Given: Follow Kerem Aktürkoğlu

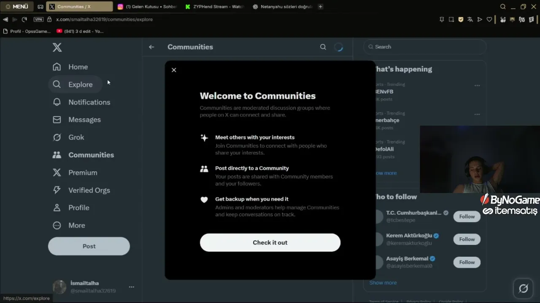Looking at the screenshot, I should [467, 239].
